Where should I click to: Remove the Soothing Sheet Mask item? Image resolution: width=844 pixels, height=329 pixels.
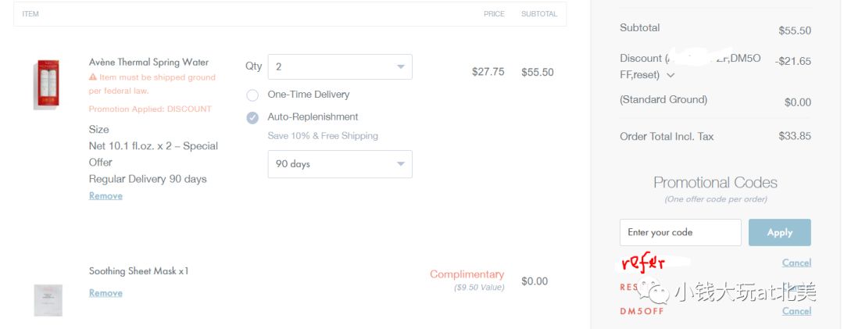(x=105, y=293)
